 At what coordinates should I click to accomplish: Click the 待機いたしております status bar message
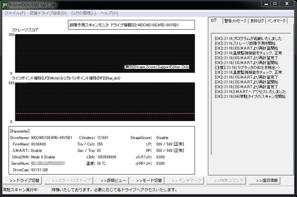[114, 190]
